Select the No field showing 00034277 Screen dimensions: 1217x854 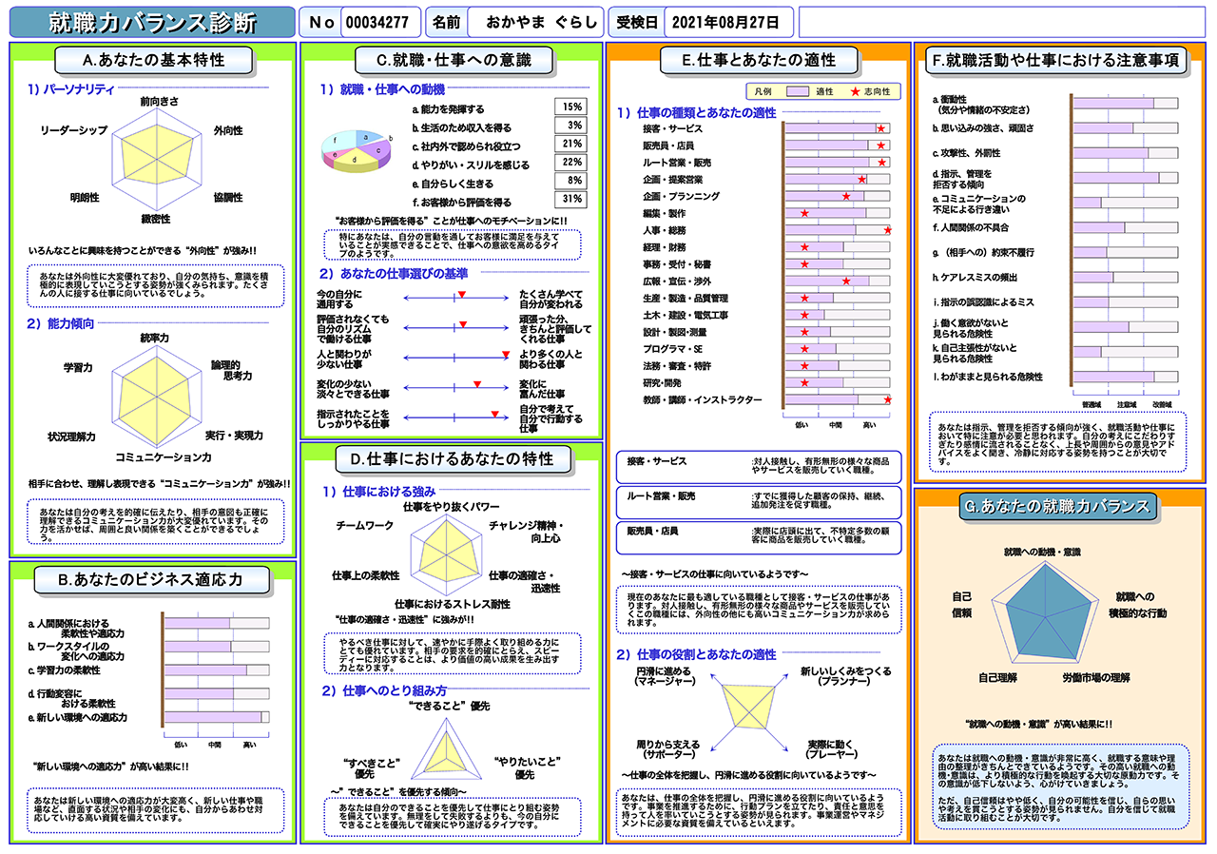coord(378,22)
